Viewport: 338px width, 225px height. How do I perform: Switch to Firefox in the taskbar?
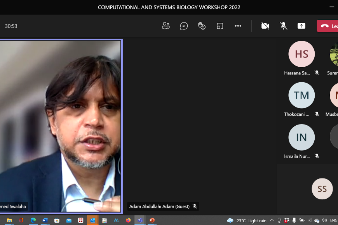128,220
